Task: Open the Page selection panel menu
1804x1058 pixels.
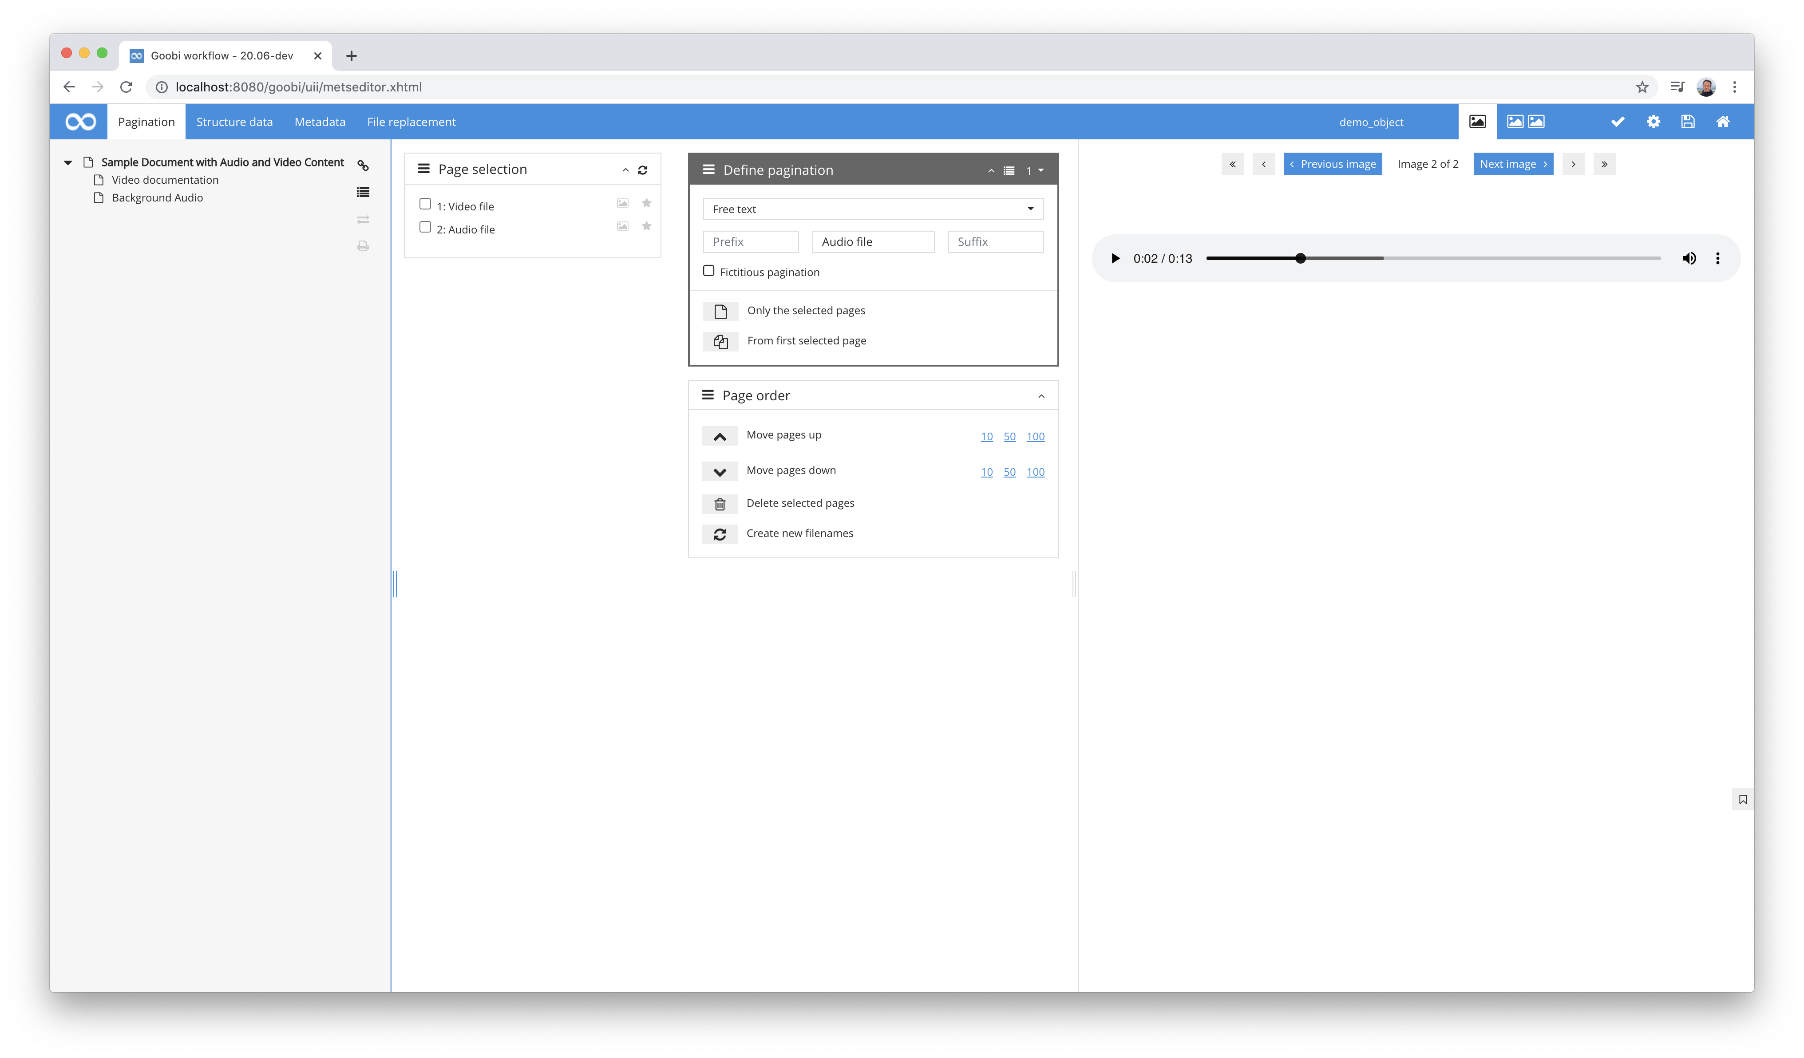Action: click(x=423, y=169)
